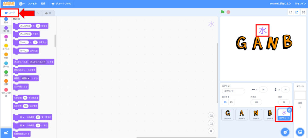This screenshot has height=138, width=308.
Task: Select the スプライト1 水 sprite
Action: tap(284, 115)
